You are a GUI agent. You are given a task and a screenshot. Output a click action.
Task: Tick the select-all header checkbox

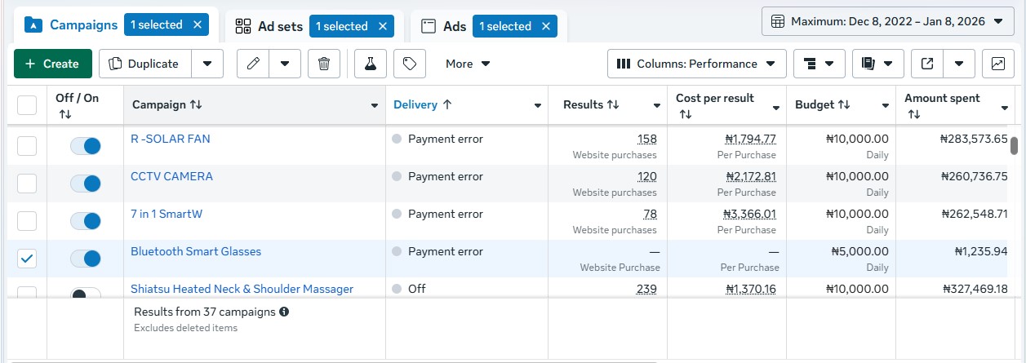click(27, 105)
